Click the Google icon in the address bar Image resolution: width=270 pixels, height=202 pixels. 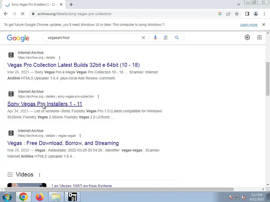pos(220,14)
